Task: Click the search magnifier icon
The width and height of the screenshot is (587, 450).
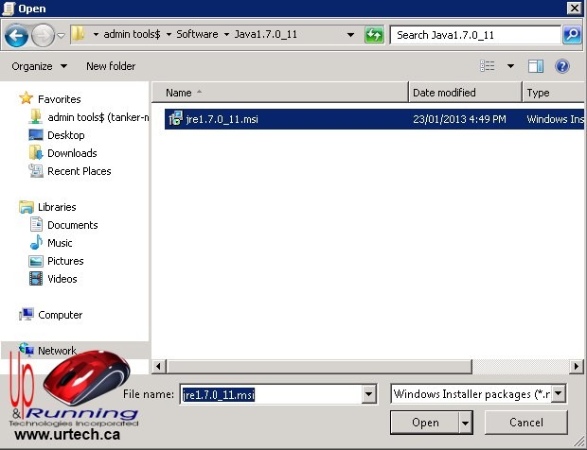Action: (x=571, y=36)
